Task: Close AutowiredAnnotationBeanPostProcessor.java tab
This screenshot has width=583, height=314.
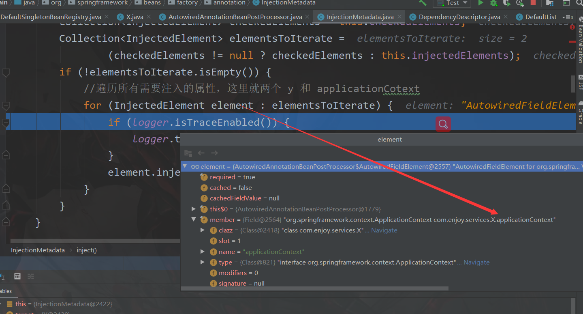Action: 308,17
